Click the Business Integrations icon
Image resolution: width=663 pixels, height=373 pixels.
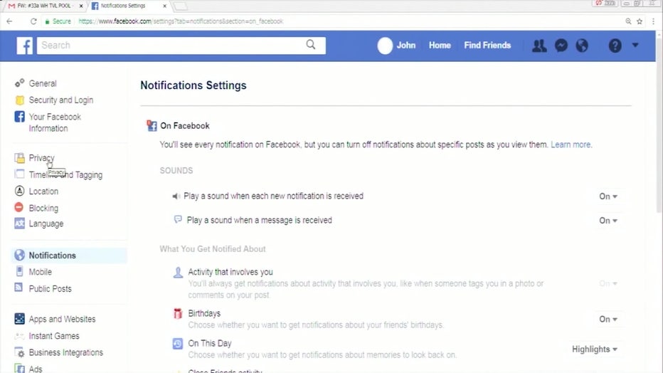(x=19, y=352)
